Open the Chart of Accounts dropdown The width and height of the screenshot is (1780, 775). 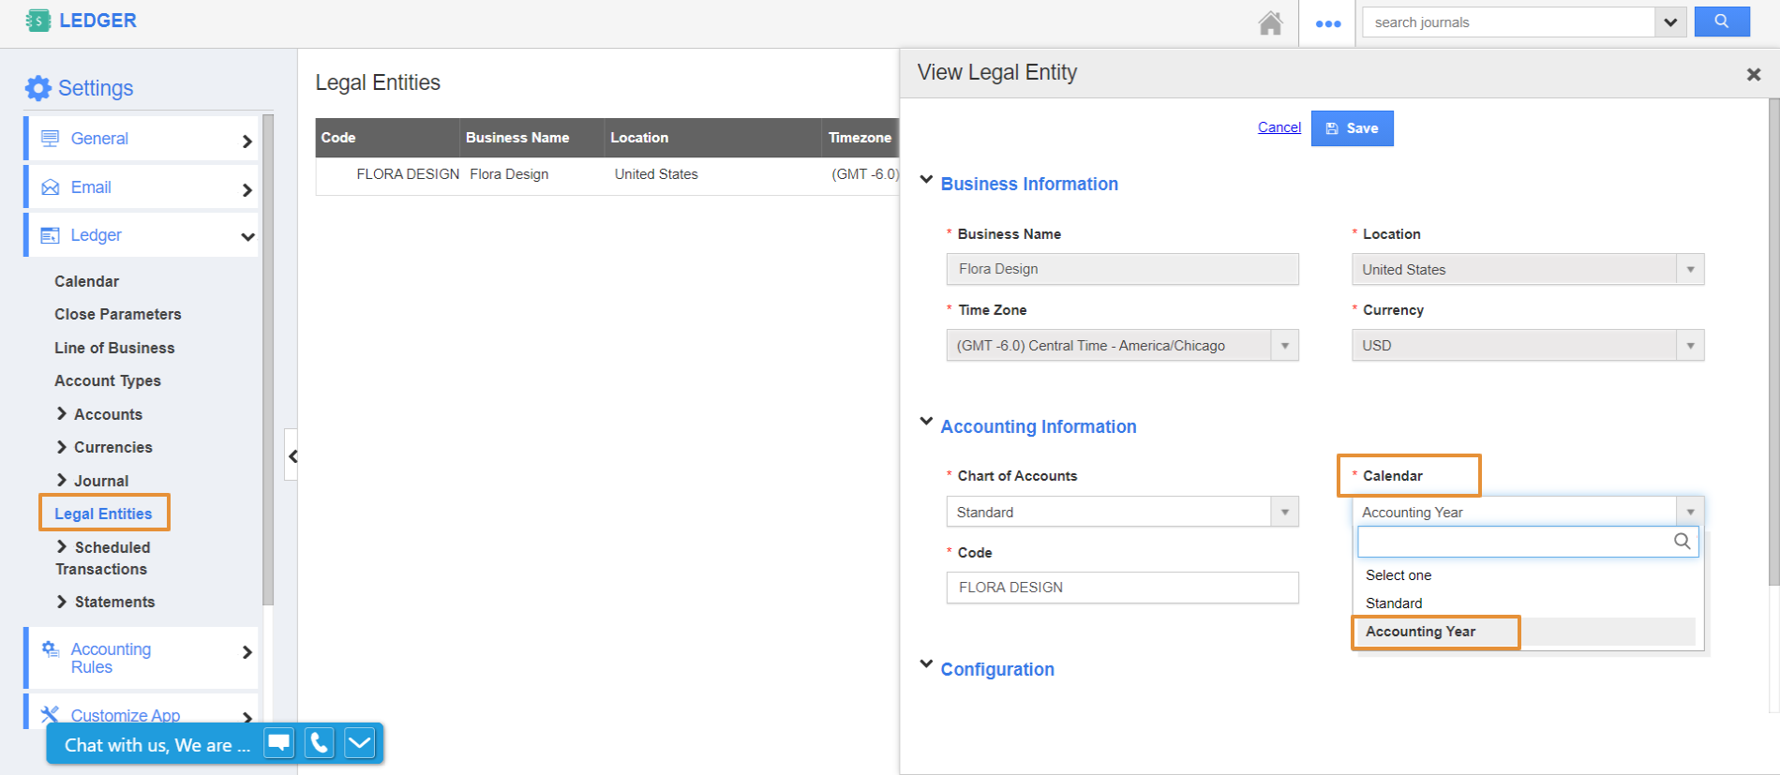(x=1284, y=513)
